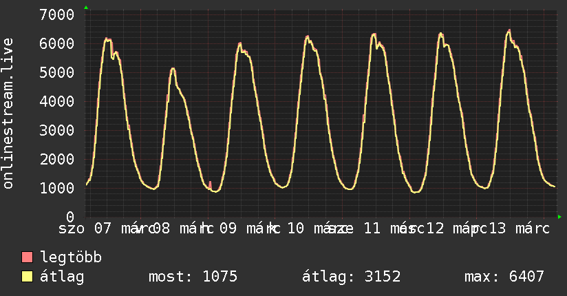Click the 'átlag: 3152' average statistic

pyautogui.click(x=351, y=277)
